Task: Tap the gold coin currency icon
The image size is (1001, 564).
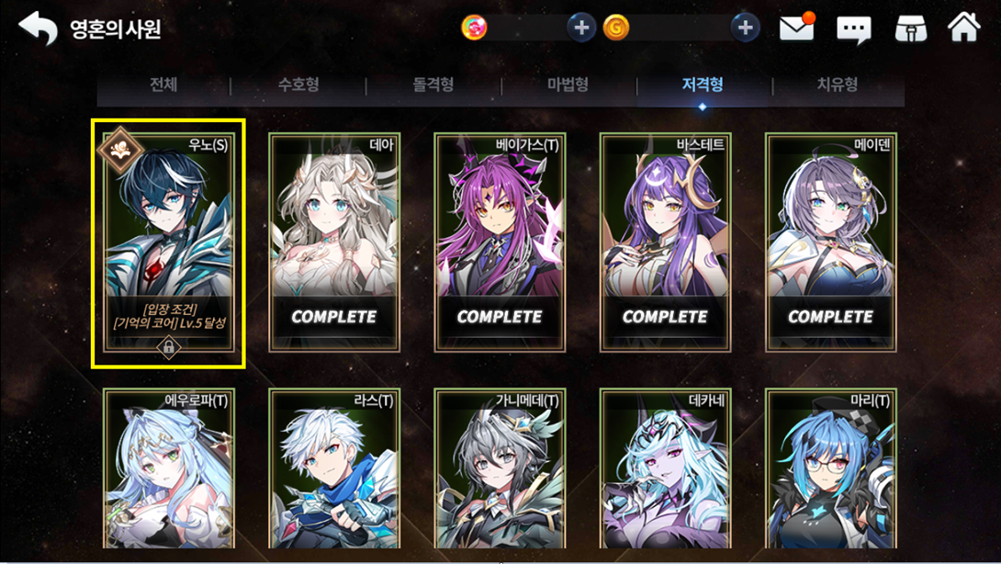Action: [616, 28]
